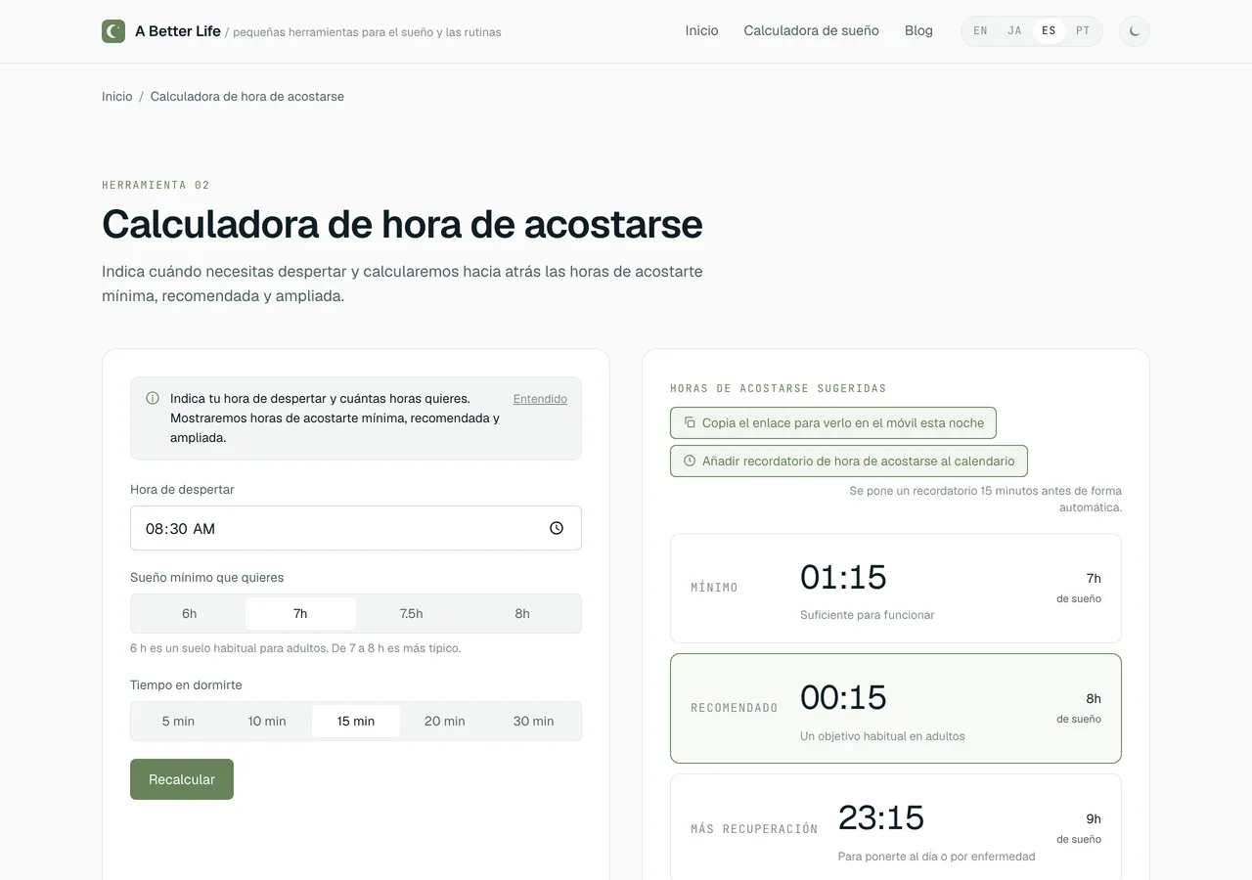Click the 'Hora de despertar' label
The height and width of the screenshot is (880, 1252).
(x=182, y=490)
